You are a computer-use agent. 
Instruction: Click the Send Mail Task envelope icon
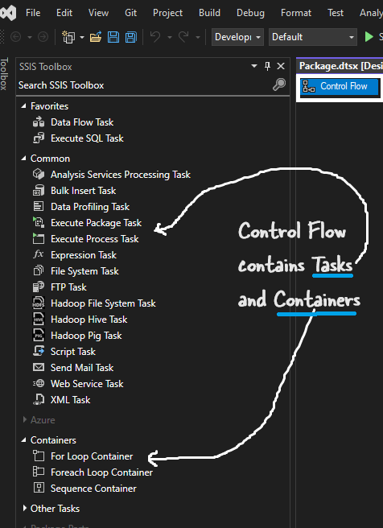pos(39,367)
